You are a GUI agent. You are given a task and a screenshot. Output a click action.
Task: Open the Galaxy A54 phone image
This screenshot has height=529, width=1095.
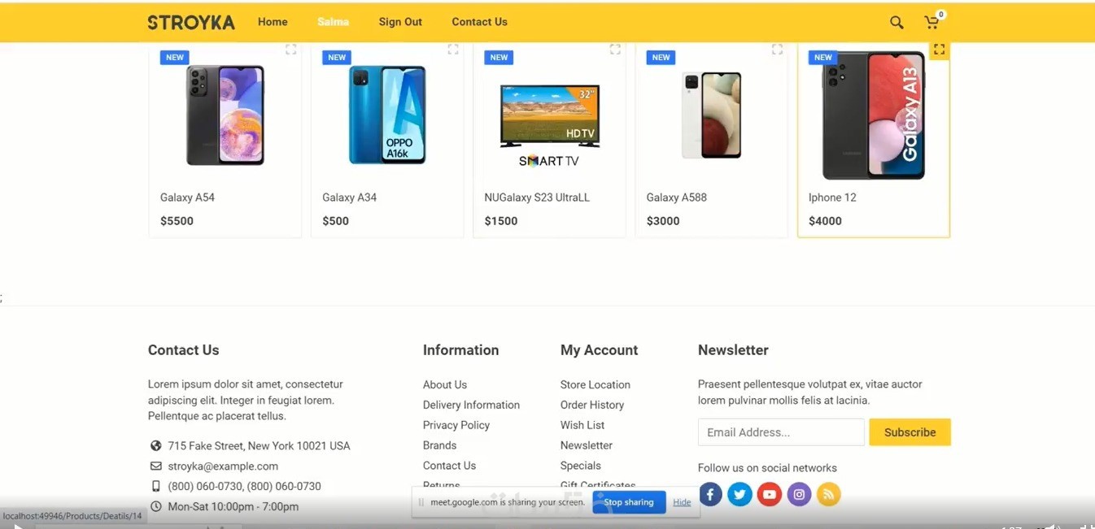click(225, 115)
